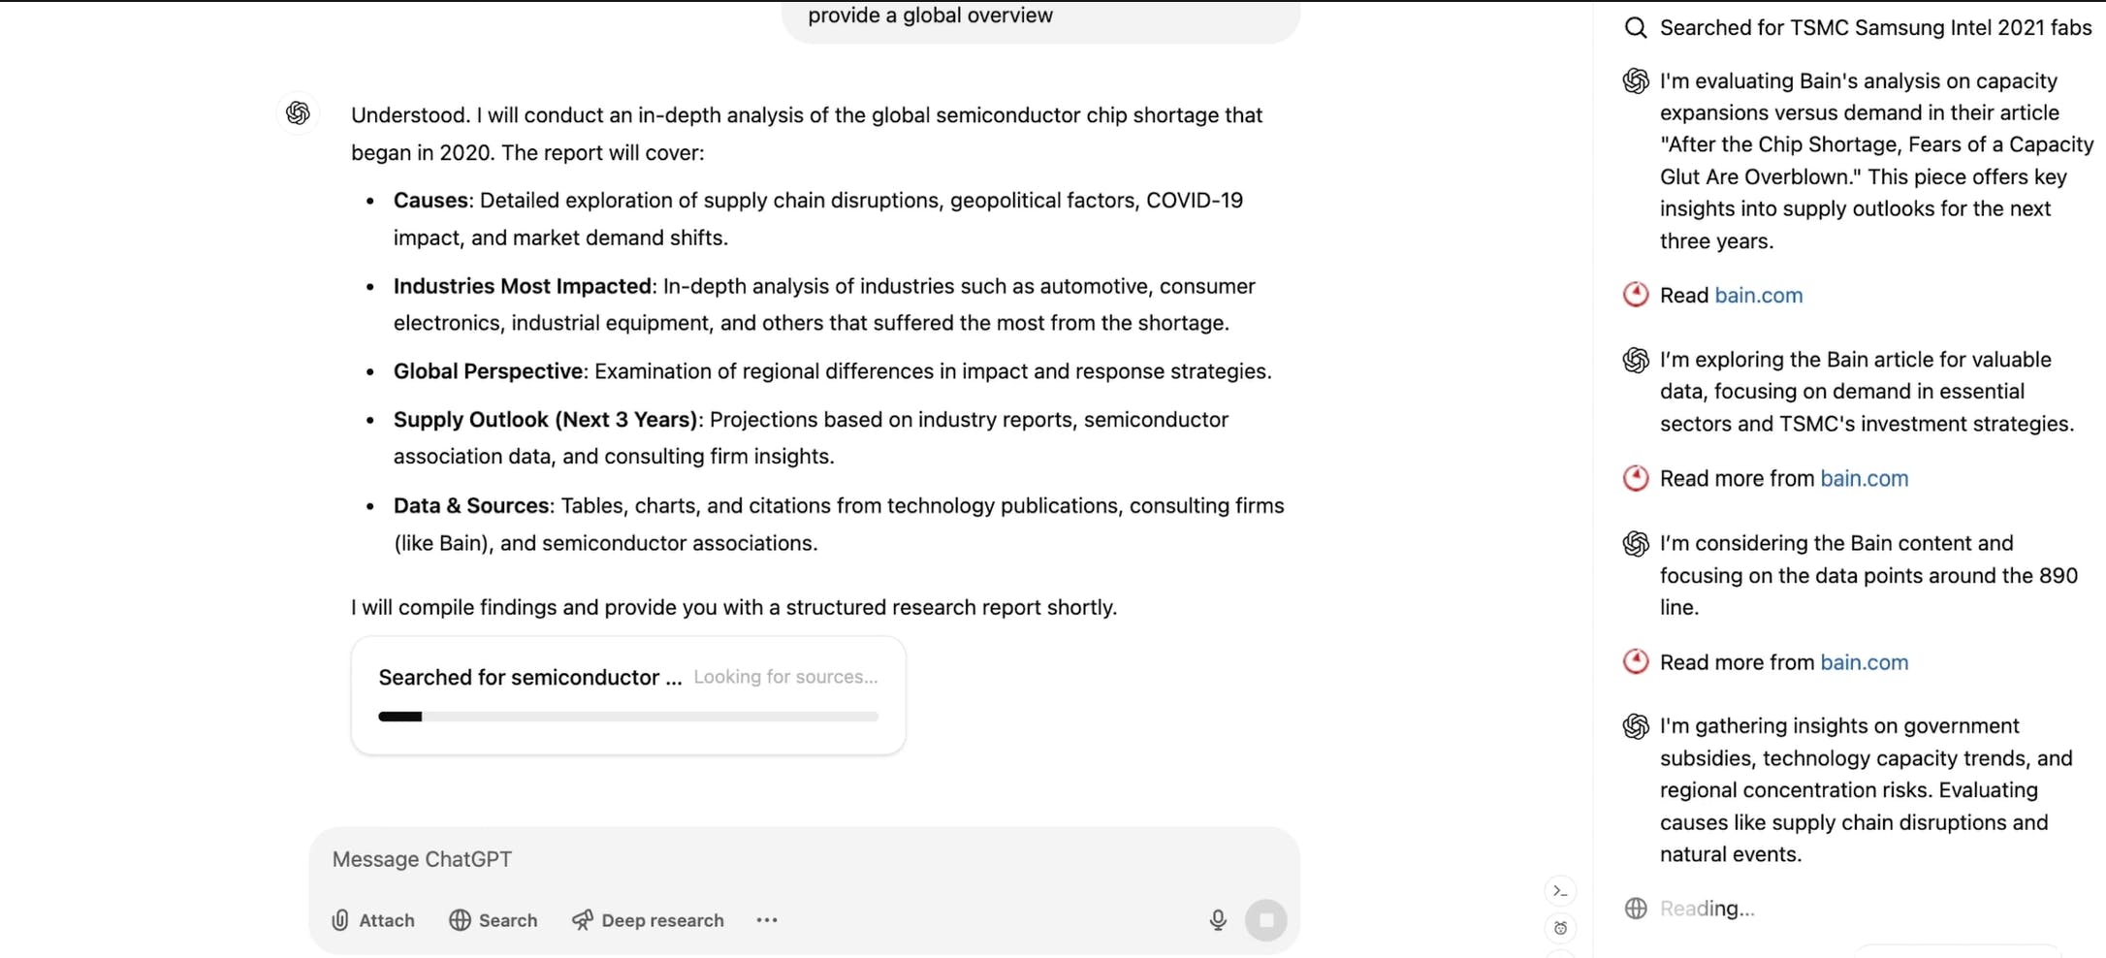Open the more options ellipsis menu
2106x958 pixels.
766,919
